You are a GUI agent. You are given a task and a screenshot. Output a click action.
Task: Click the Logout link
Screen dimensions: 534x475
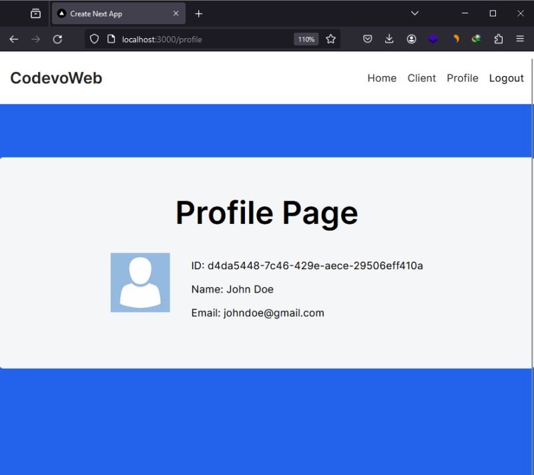[x=506, y=78]
